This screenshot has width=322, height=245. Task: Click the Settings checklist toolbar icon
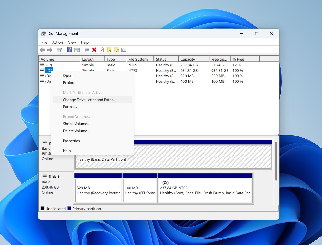124,50
